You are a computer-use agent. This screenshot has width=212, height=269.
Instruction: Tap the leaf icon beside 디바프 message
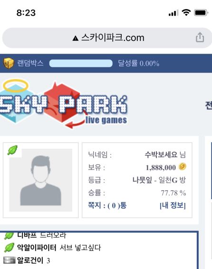point(9,236)
